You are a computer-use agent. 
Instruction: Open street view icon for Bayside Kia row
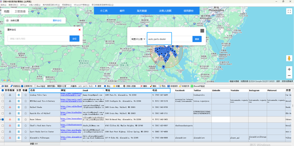[19, 113]
